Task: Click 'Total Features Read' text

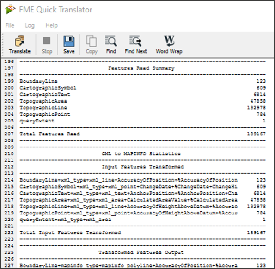Action: (49, 134)
